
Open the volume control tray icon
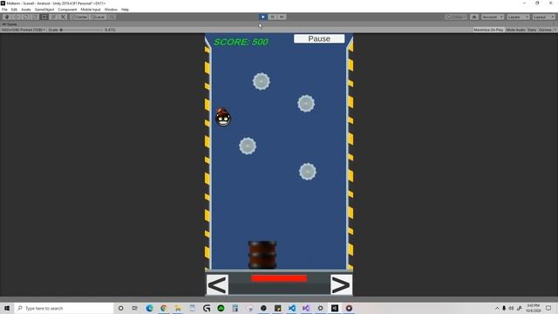(512, 308)
